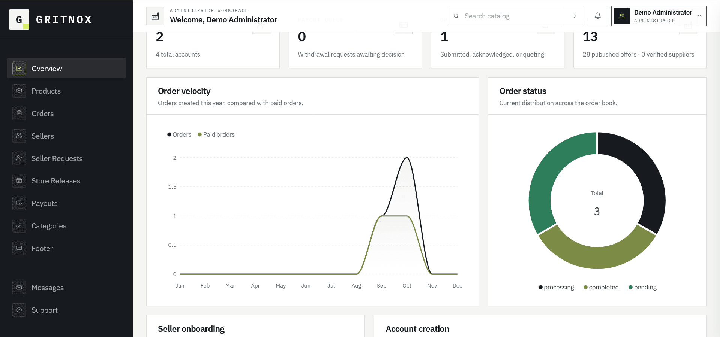Click the '4 total accounts' text
This screenshot has width=720, height=337.
[x=178, y=54]
